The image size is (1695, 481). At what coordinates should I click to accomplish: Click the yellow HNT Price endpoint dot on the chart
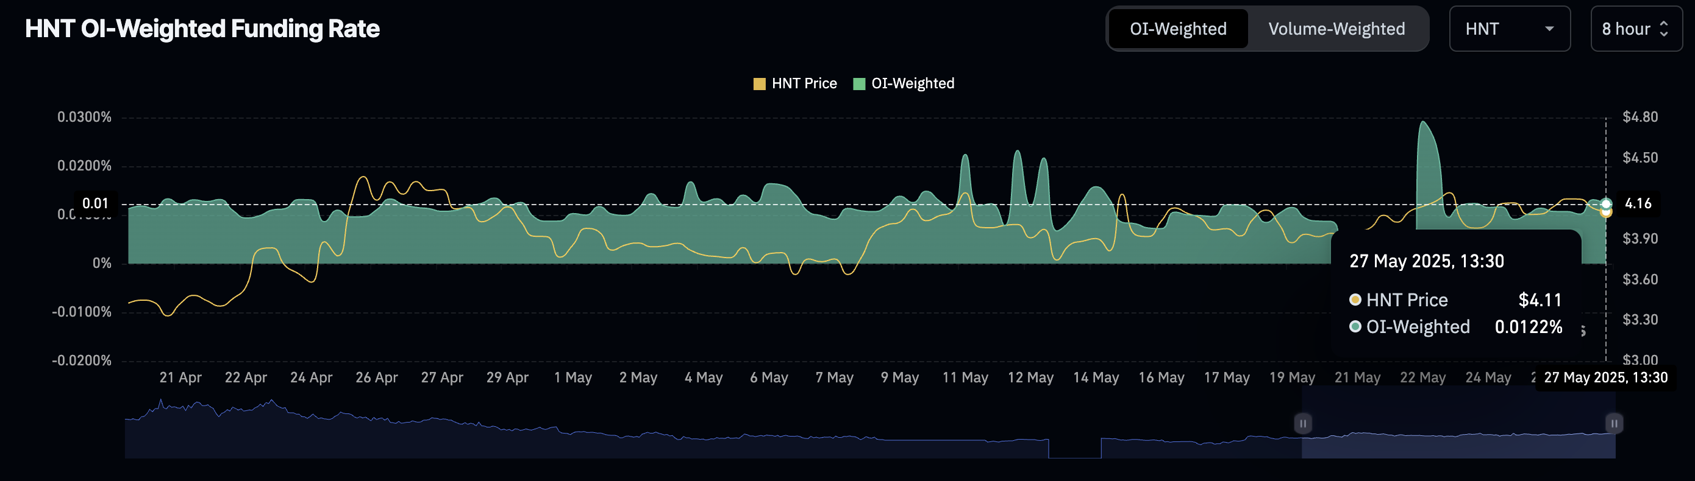pyautogui.click(x=1605, y=212)
